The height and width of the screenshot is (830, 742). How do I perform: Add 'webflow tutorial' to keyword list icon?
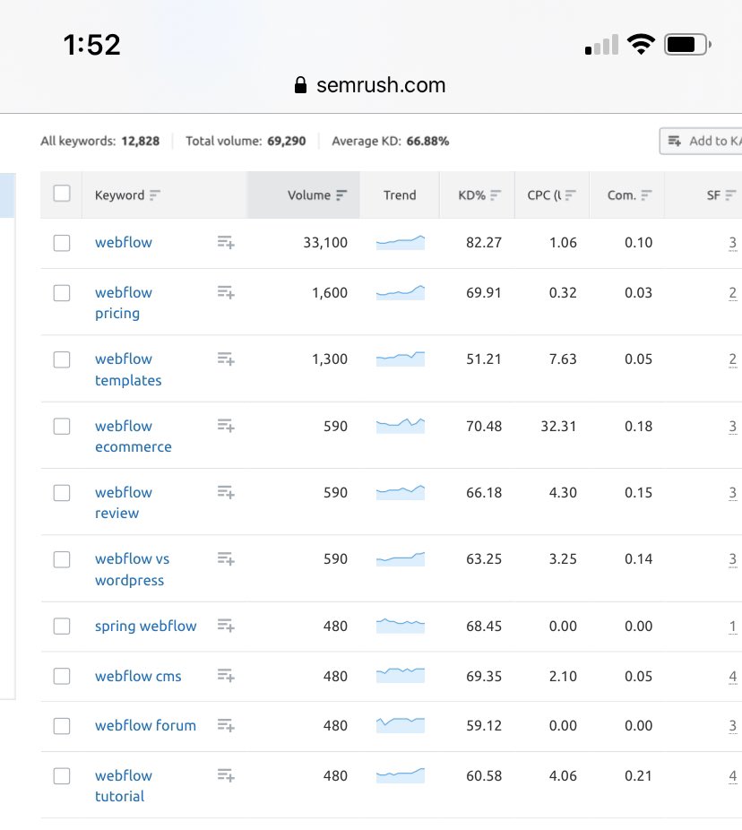tap(226, 775)
